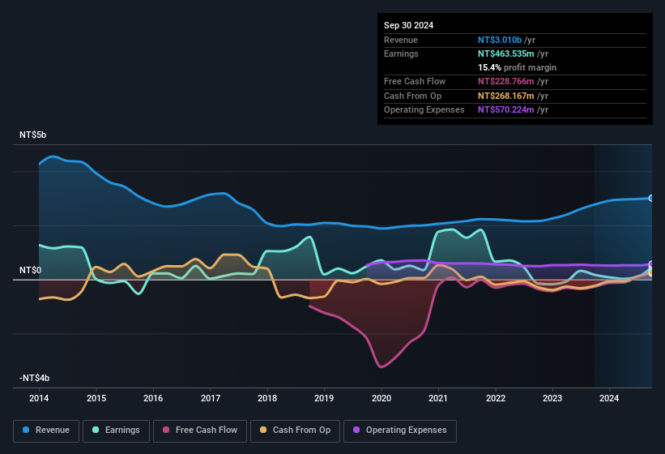
Task: Click the free cash flow trough near 2020
Action: pos(381,366)
